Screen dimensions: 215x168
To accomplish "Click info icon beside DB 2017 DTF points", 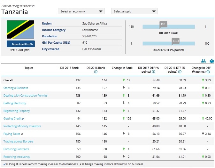I will point(154,72).
